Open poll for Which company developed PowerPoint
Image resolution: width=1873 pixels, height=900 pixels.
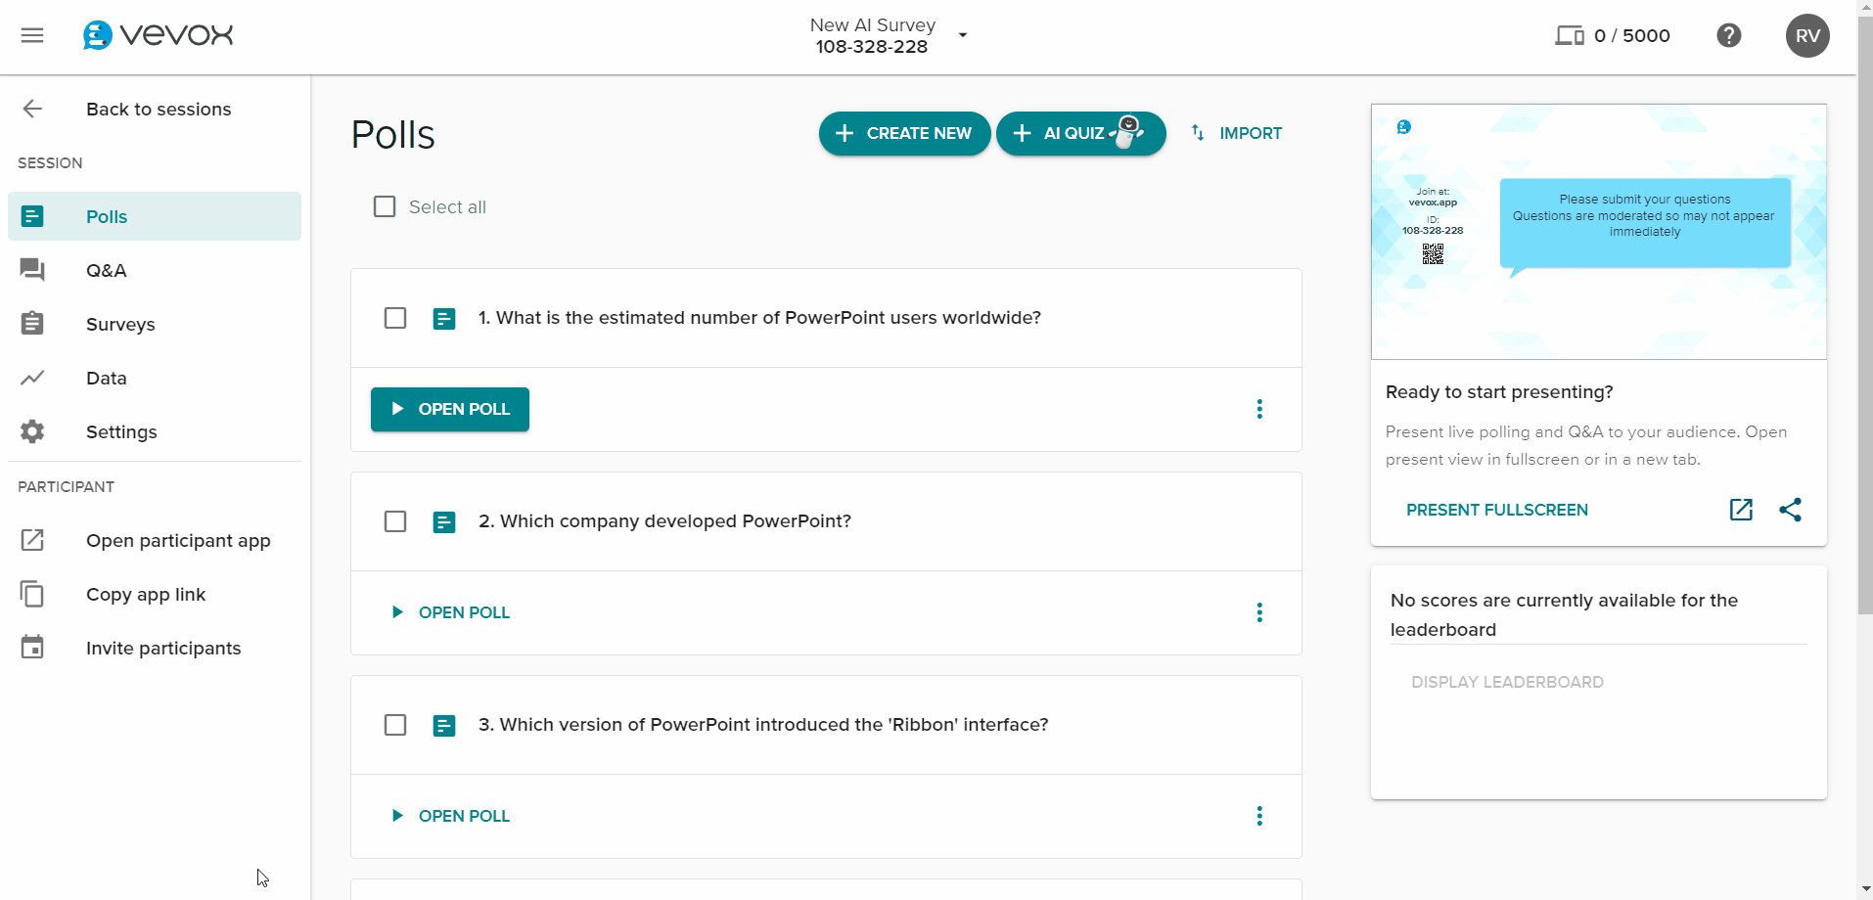point(450,612)
